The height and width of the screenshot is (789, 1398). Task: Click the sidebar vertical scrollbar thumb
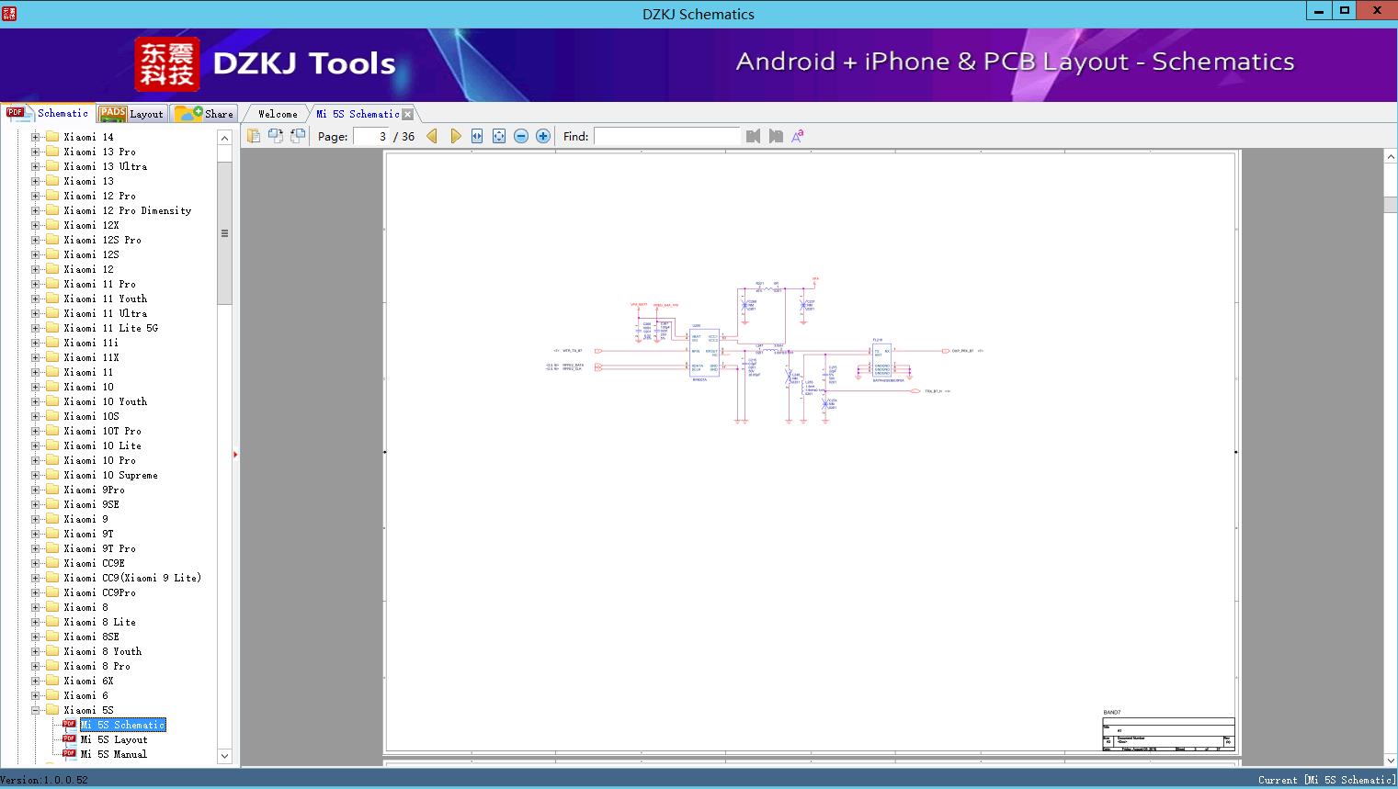pyautogui.click(x=224, y=233)
